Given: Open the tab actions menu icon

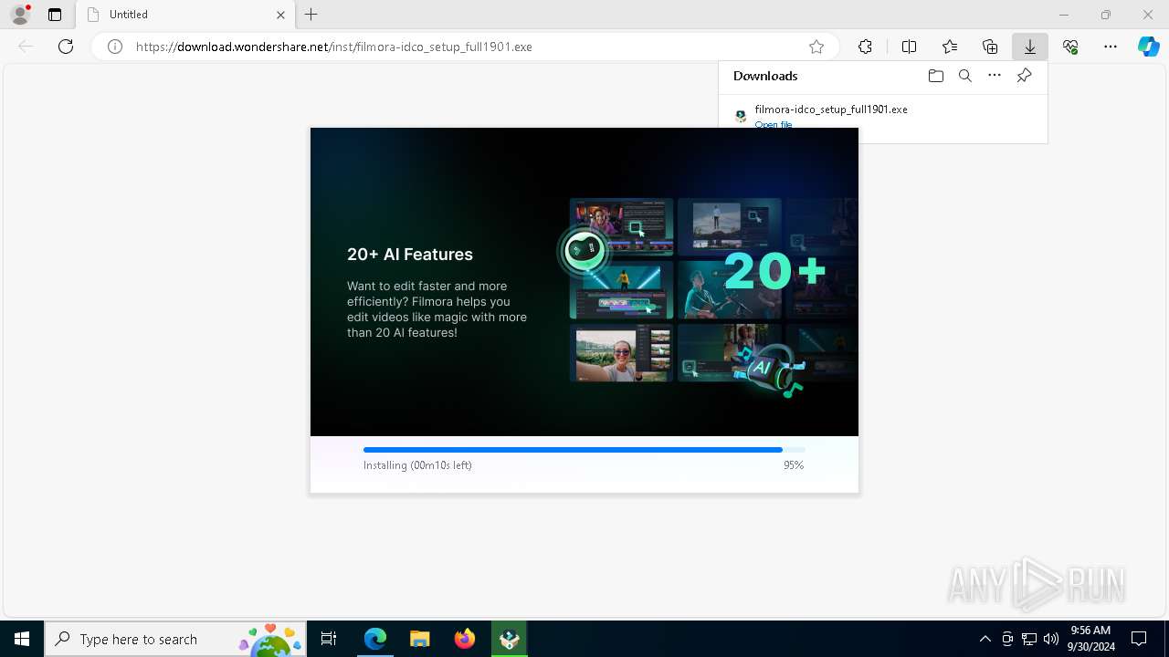Looking at the screenshot, I should pyautogui.click(x=55, y=15).
